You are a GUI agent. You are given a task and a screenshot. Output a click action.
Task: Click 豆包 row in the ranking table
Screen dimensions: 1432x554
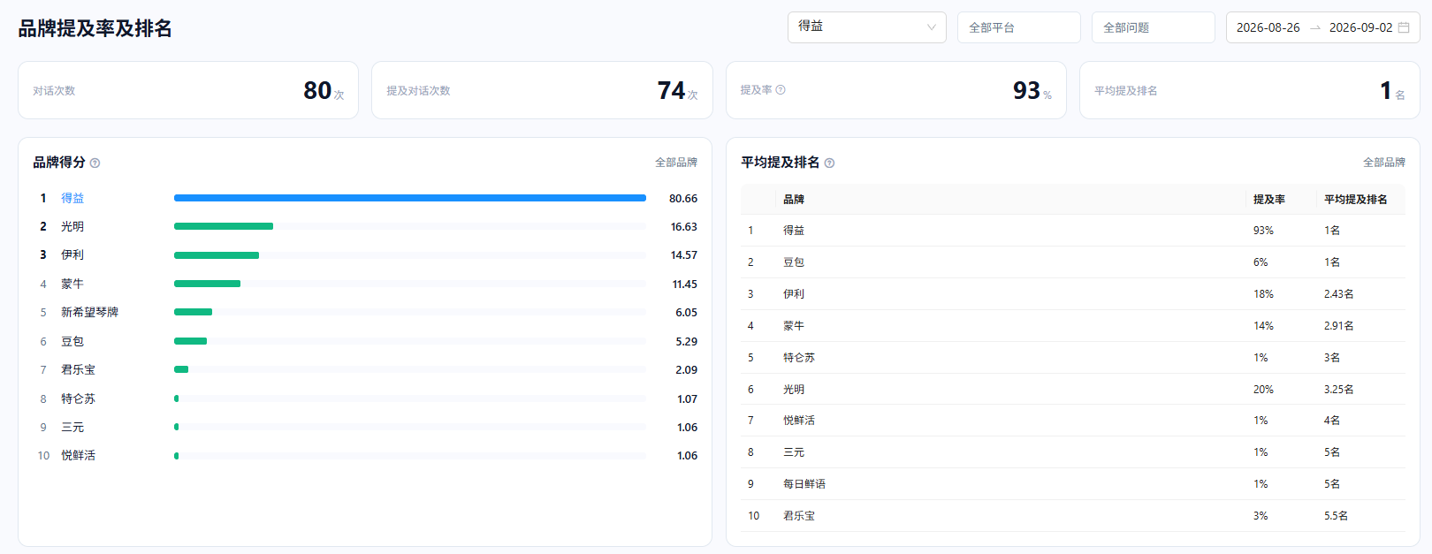pyautogui.click(x=1073, y=262)
